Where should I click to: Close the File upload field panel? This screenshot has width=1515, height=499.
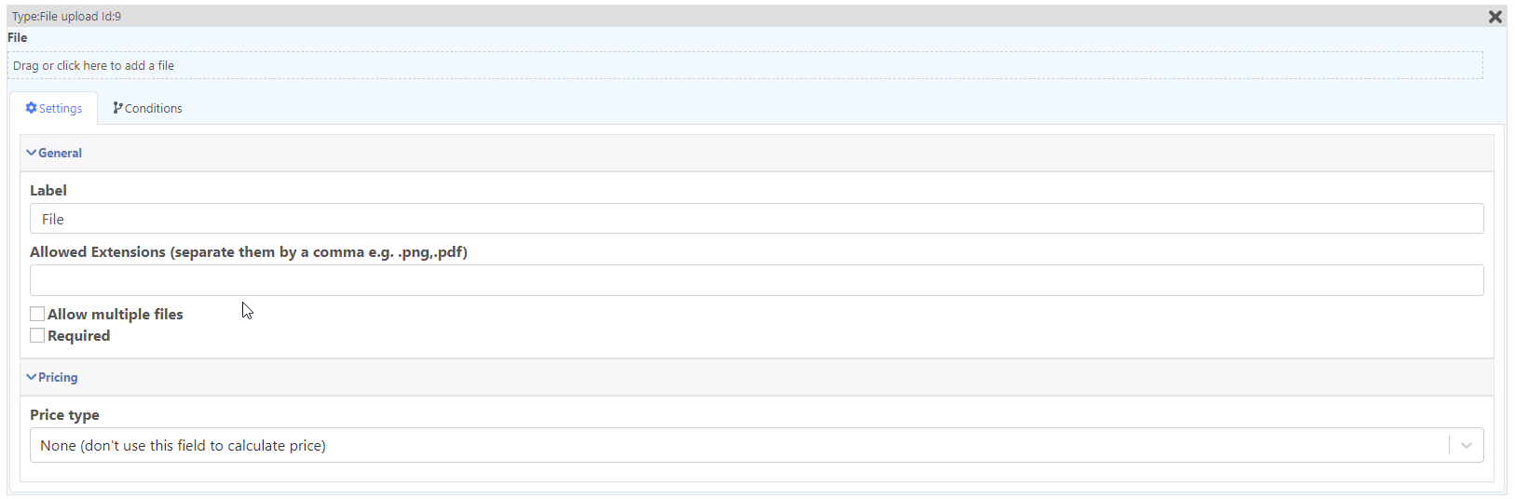(1495, 17)
